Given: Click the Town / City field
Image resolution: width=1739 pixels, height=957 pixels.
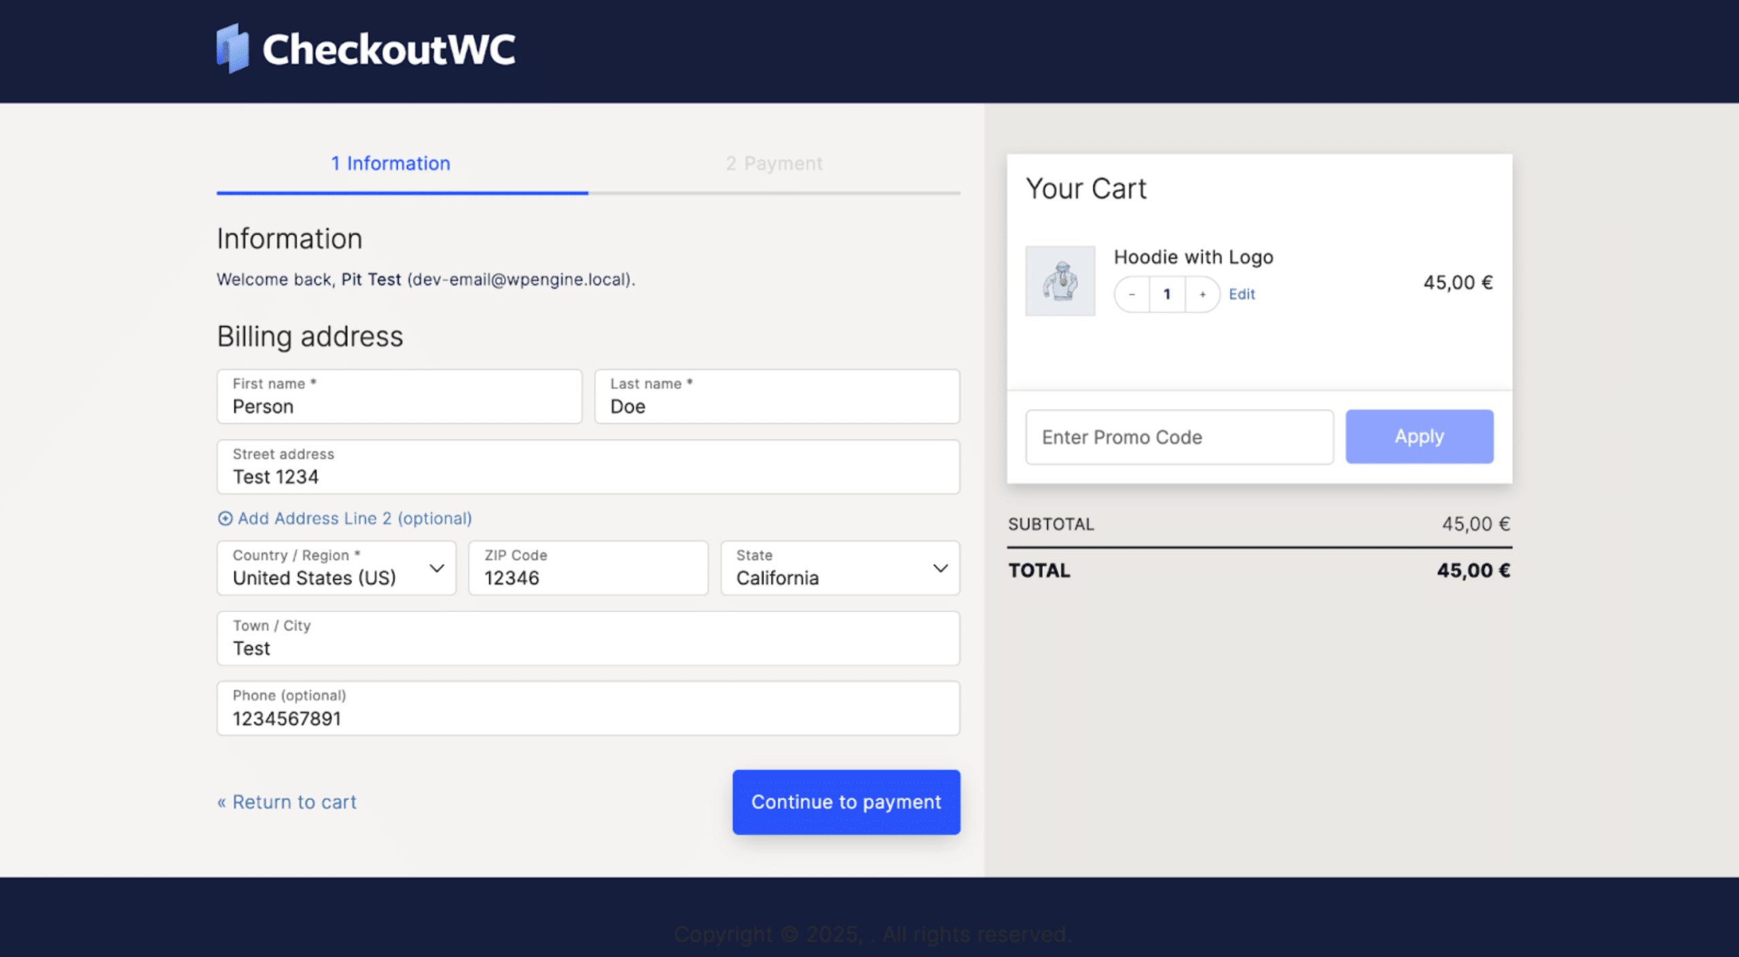Looking at the screenshot, I should pyautogui.click(x=588, y=639).
